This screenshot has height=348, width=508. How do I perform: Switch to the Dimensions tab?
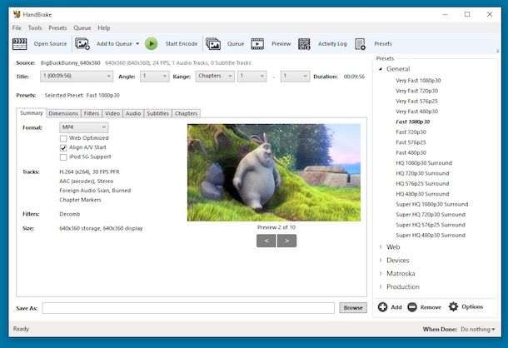click(x=63, y=113)
